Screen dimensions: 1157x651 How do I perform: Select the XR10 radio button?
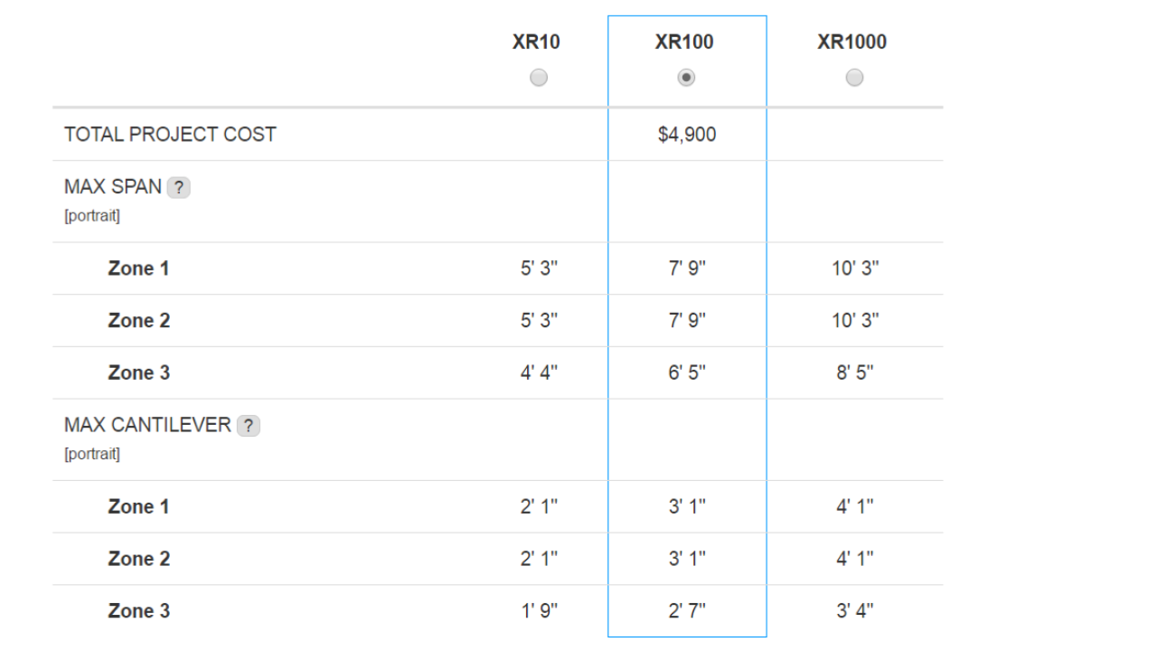coord(539,78)
